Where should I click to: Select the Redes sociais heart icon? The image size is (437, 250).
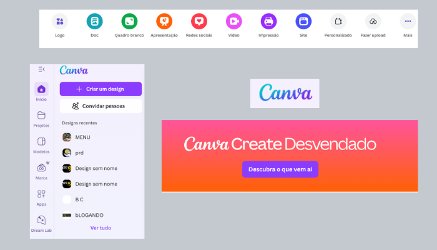[199, 21]
